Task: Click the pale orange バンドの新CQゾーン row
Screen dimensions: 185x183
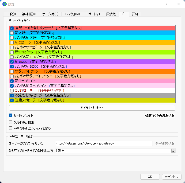Action: click(92, 47)
